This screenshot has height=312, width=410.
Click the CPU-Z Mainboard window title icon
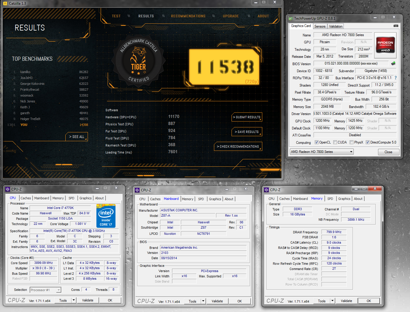pyautogui.click(x=137, y=190)
